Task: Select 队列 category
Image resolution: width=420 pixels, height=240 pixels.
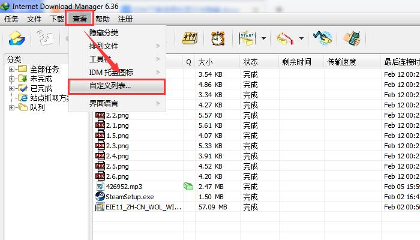Action: click(x=37, y=107)
